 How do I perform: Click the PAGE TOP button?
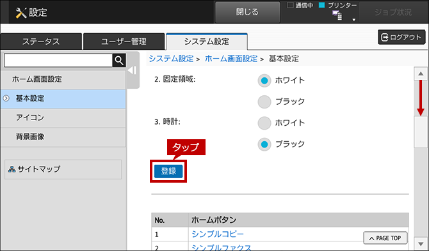[x=385, y=238]
